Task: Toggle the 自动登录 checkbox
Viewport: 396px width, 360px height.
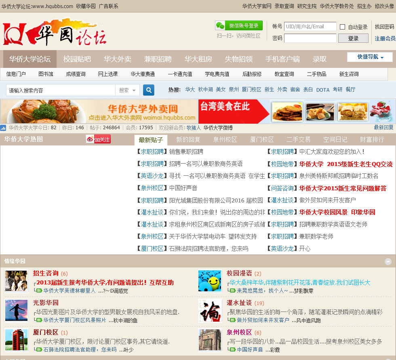Action: [343, 27]
